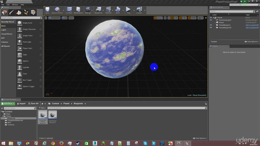
Task: Open the Filters dropdown in Content Browser
Action: coord(43,108)
